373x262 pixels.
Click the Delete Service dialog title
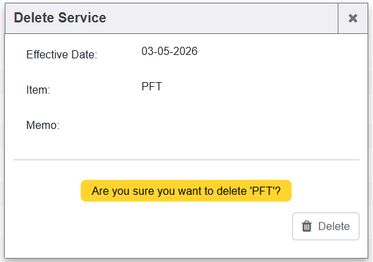tap(60, 18)
